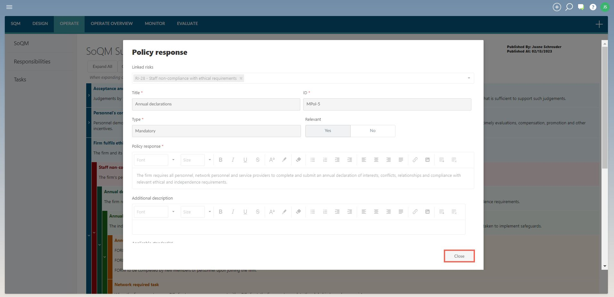
Task: Open Responsibilities in the sidebar
Action: tap(32, 62)
